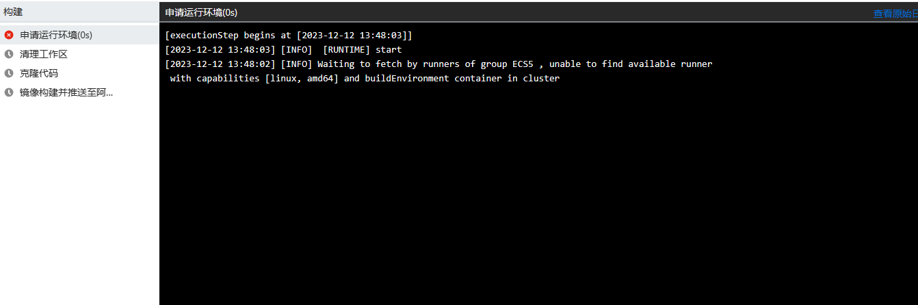Click the [linux, amd64] capabilities text
This screenshot has width=918, height=305.
coord(302,78)
